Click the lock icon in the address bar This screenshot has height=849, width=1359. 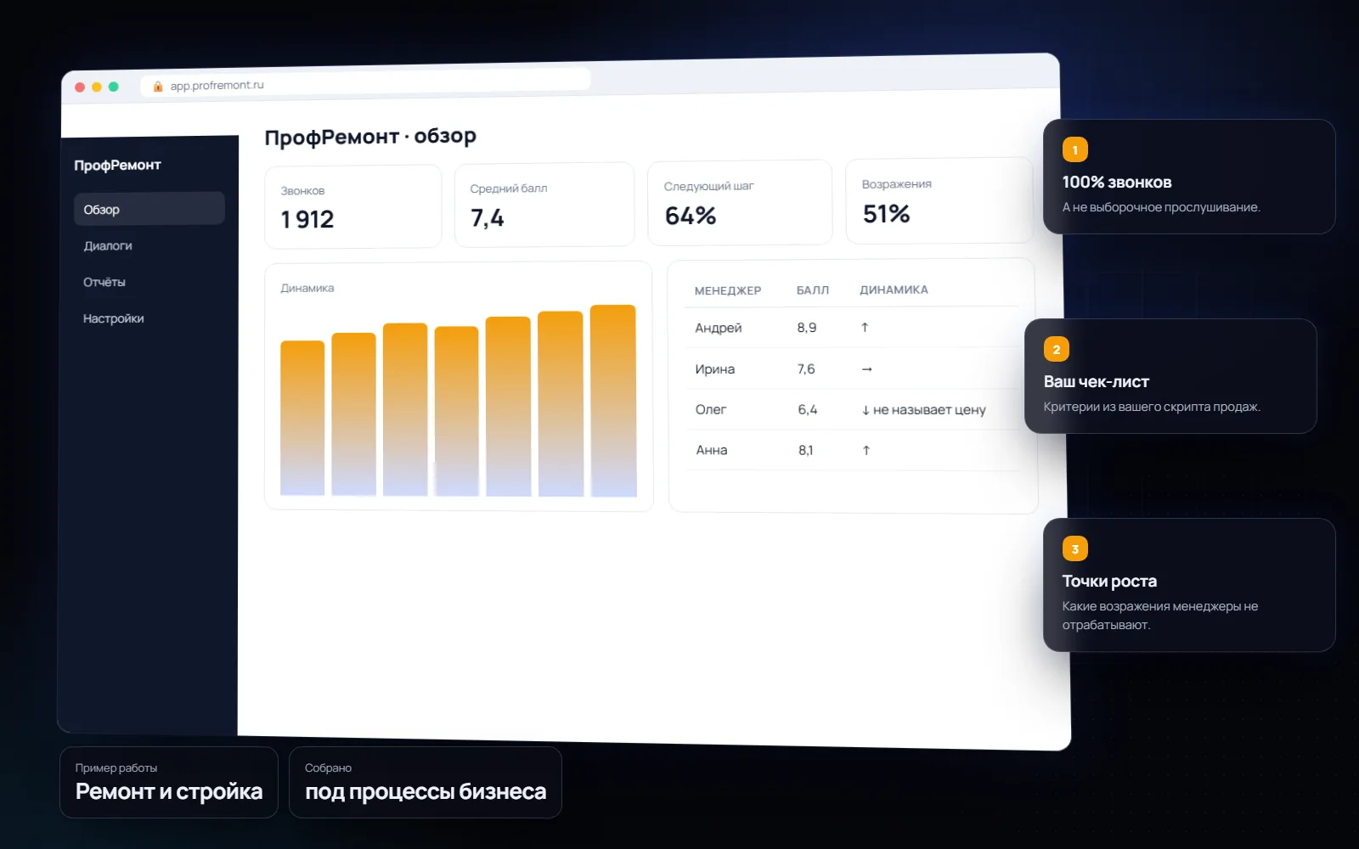158,86
